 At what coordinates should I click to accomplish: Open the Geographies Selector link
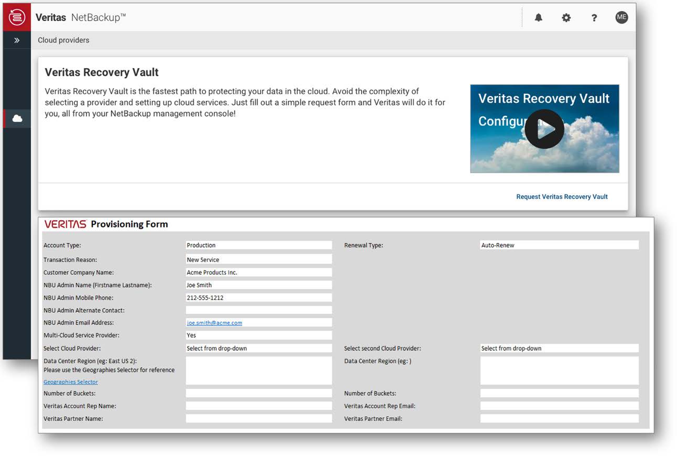point(71,382)
